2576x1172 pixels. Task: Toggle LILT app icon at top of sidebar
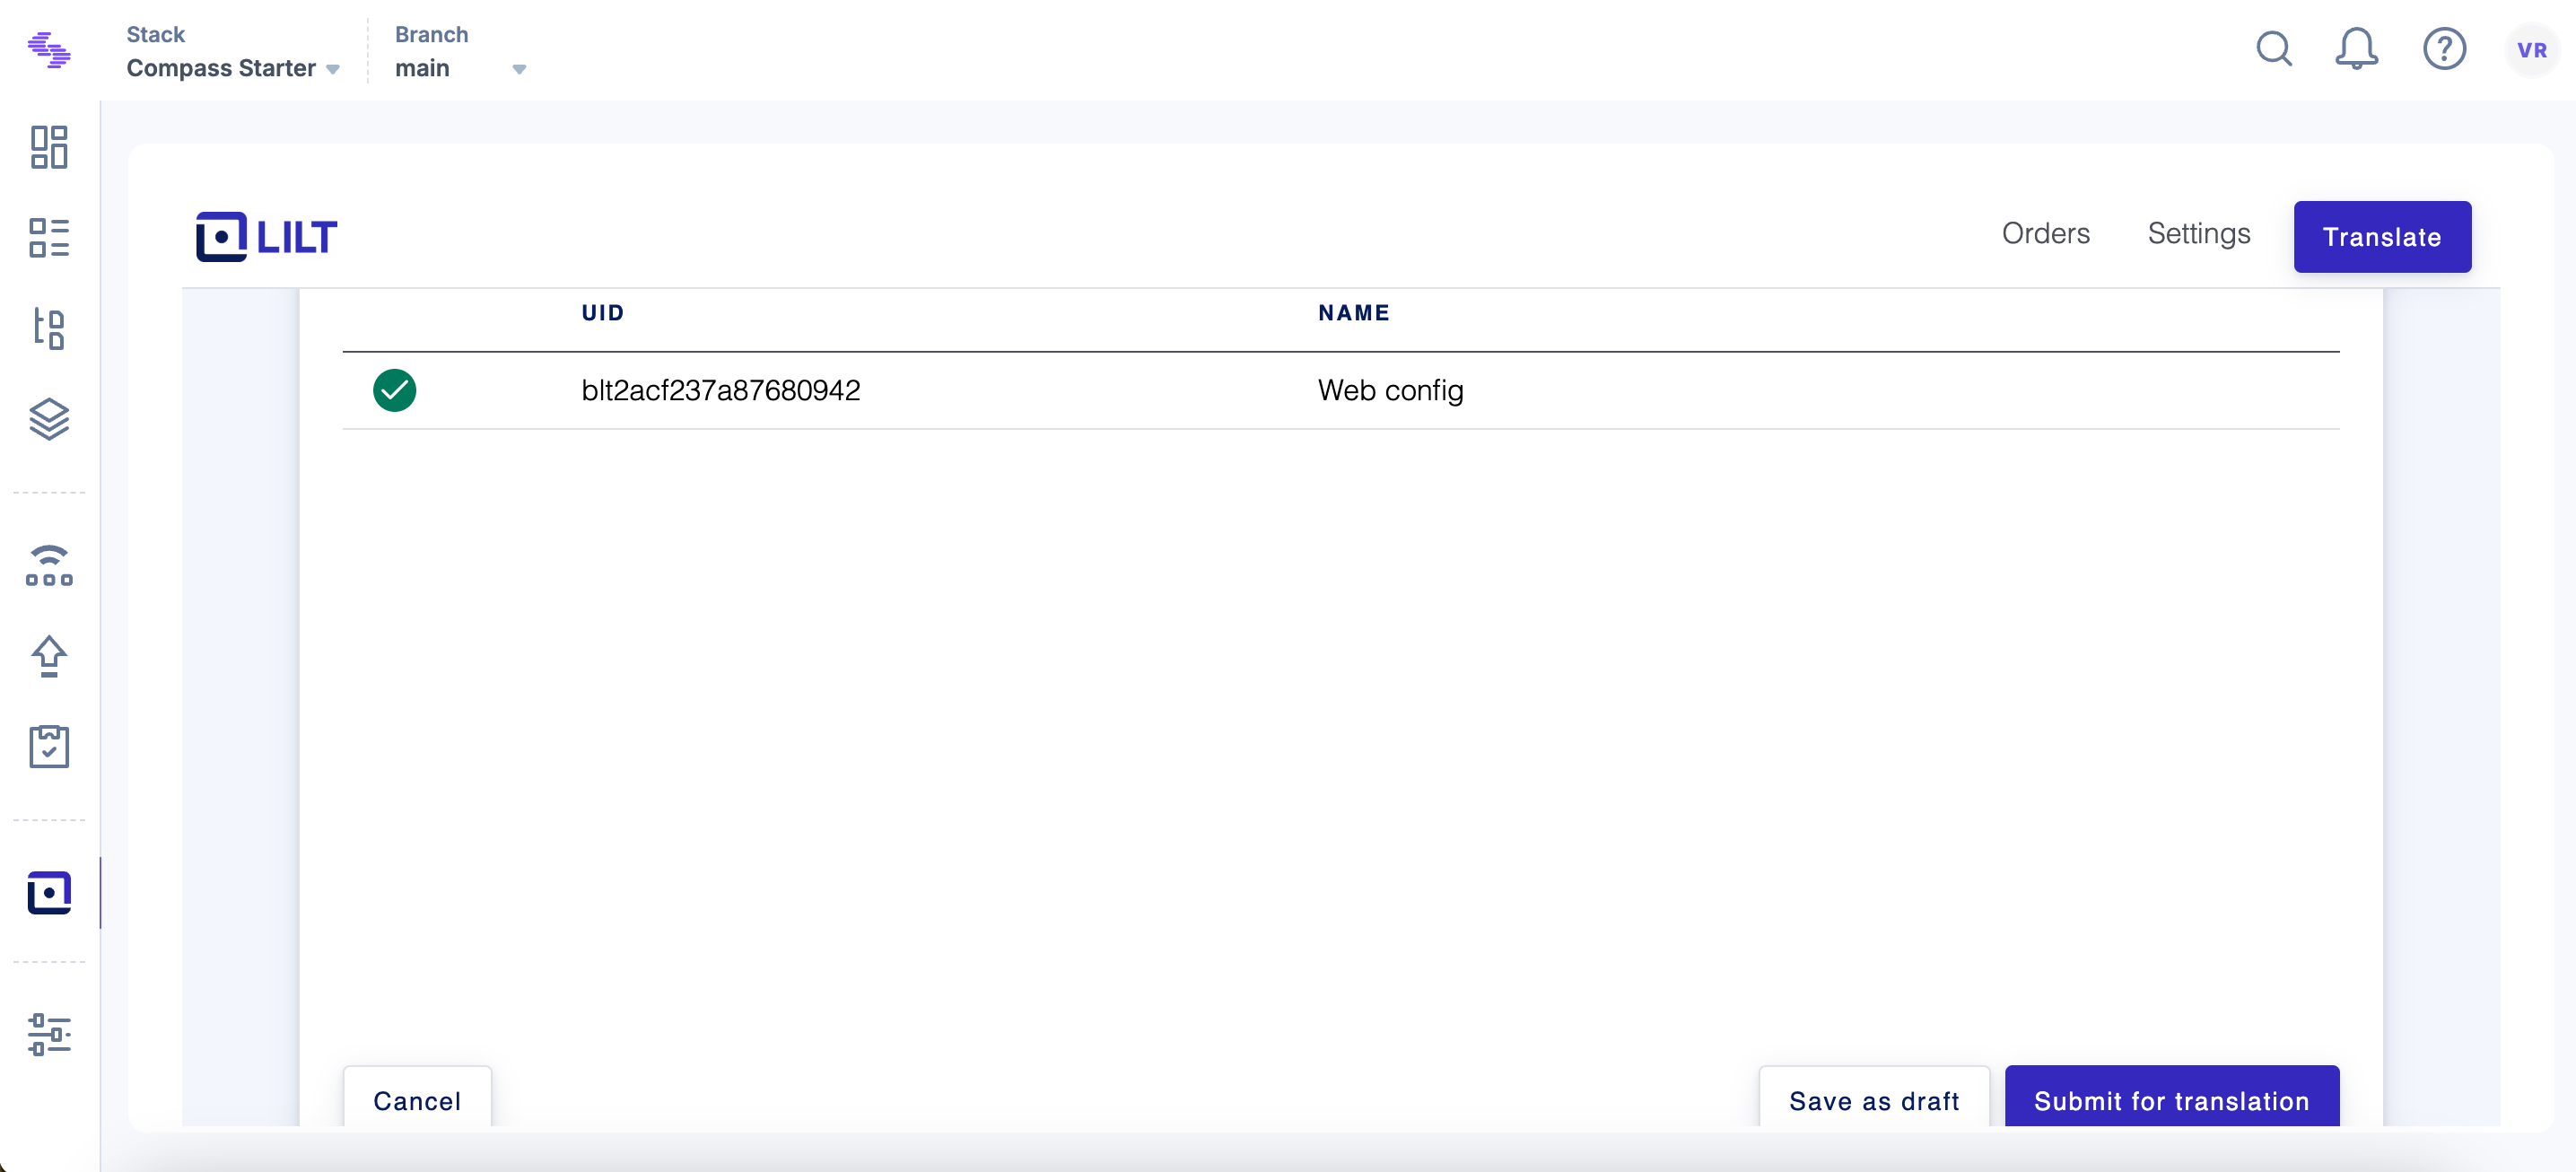pyautogui.click(x=49, y=894)
